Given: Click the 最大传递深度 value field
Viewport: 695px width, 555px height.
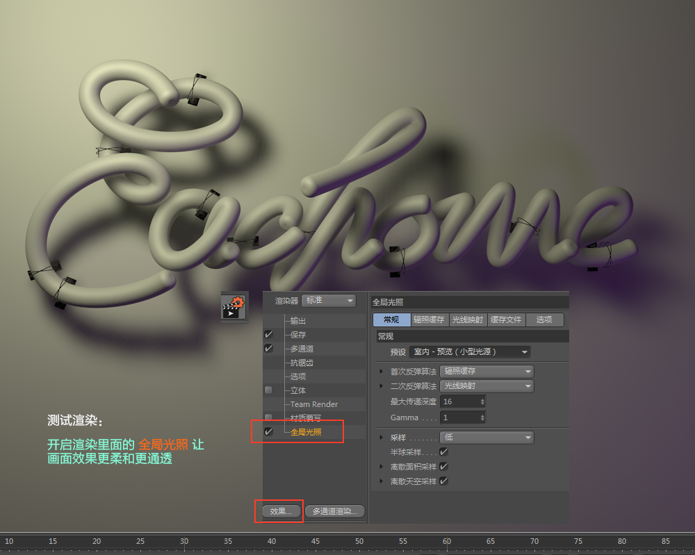Looking at the screenshot, I should 459,401.
